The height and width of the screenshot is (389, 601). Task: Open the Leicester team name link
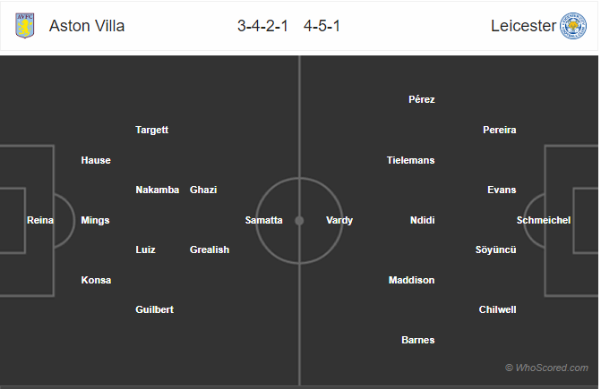(523, 26)
